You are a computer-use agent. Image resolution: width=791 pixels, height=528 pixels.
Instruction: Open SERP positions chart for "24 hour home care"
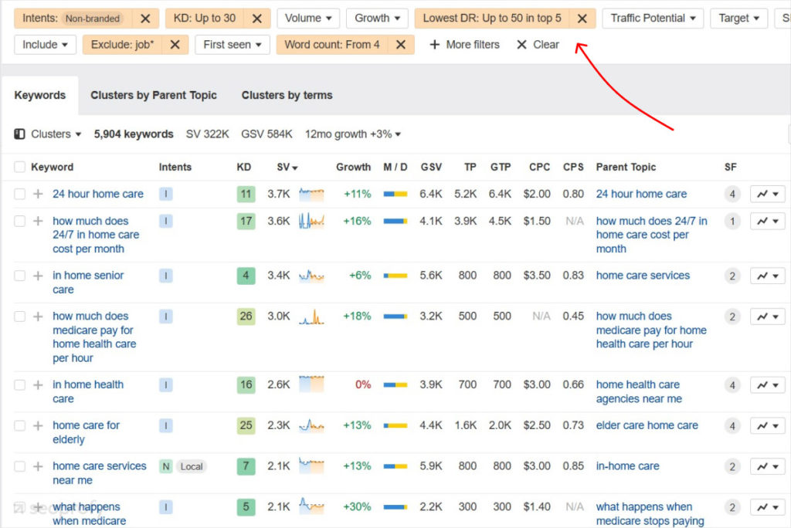[x=767, y=194]
